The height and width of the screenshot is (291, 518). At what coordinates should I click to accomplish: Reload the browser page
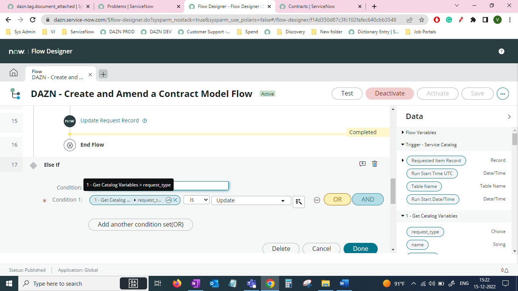click(x=33, y=20)
